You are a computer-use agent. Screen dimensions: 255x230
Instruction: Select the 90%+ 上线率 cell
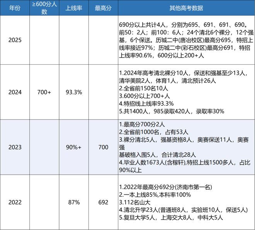pos(74,147)
